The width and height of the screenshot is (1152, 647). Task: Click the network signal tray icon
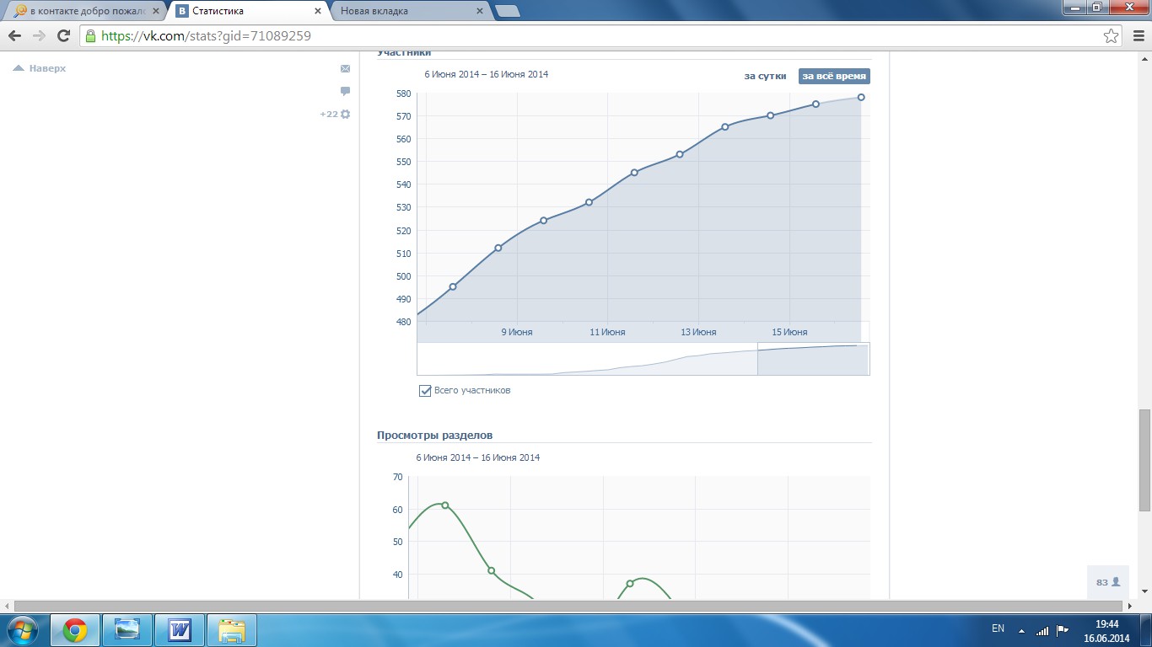click(x=1042, y=630)
